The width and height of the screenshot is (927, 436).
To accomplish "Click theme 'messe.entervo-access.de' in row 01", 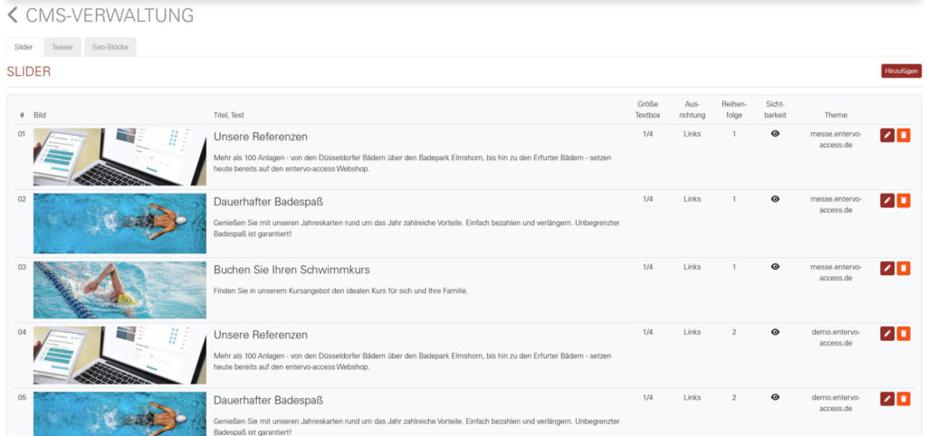I will [836, 139].
